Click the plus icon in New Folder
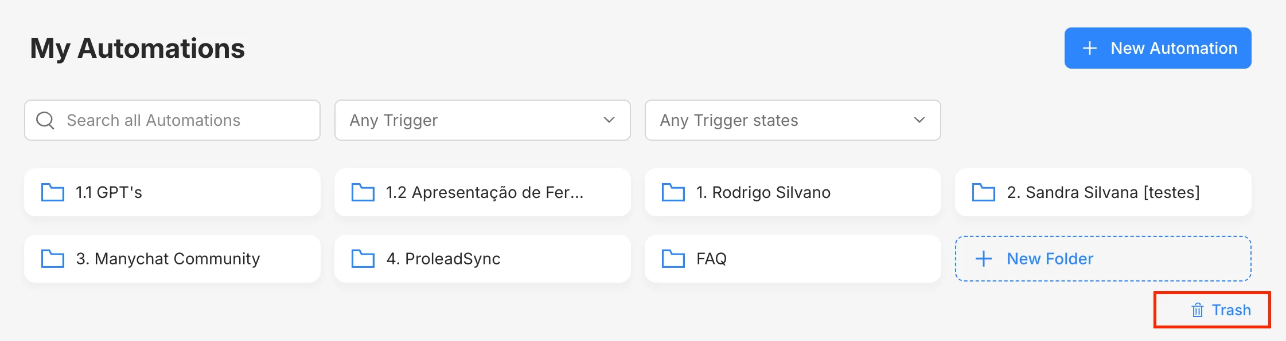 tap(984, 259)
